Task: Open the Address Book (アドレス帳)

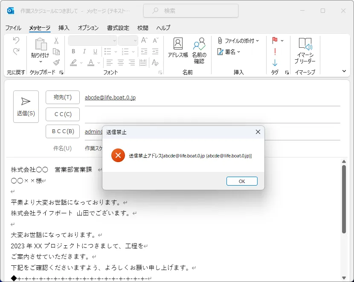Action: tap(178, 48)
